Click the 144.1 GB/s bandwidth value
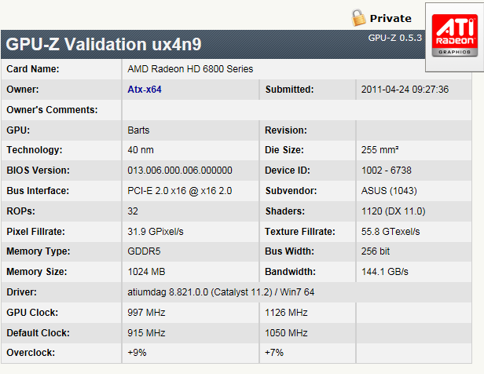The width and height of the screenshot is (484, 374). pos(385,272)
